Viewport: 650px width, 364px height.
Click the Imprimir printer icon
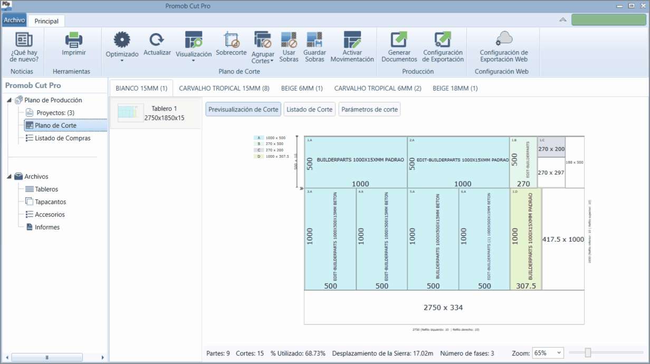74,40
